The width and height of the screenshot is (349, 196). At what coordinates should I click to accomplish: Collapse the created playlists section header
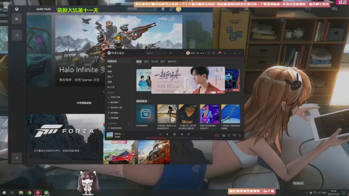point(113,123)
